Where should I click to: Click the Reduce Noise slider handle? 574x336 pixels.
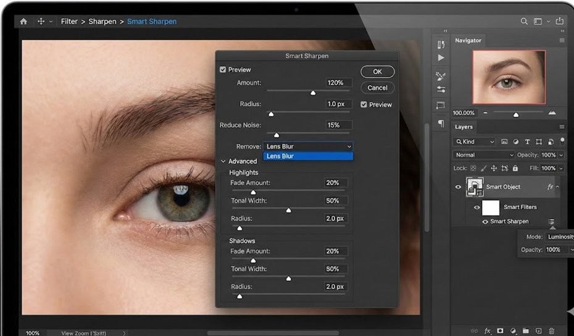click(x=277, y=135)
